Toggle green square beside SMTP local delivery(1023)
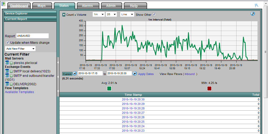The image size is (268, 134). [11, 71]
